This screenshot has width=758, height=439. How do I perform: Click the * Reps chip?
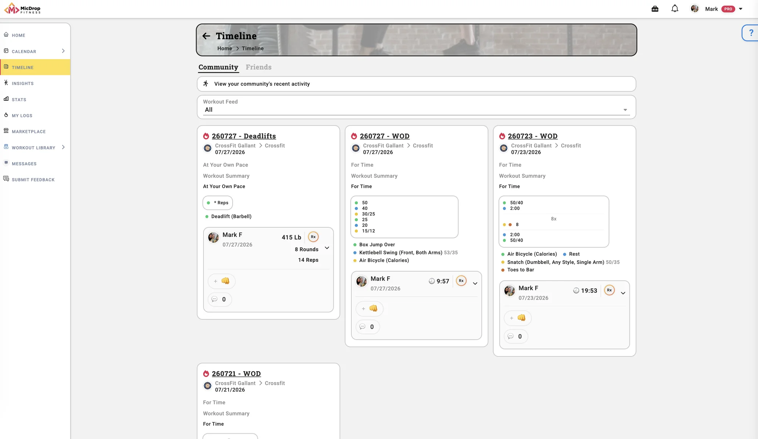218,203
